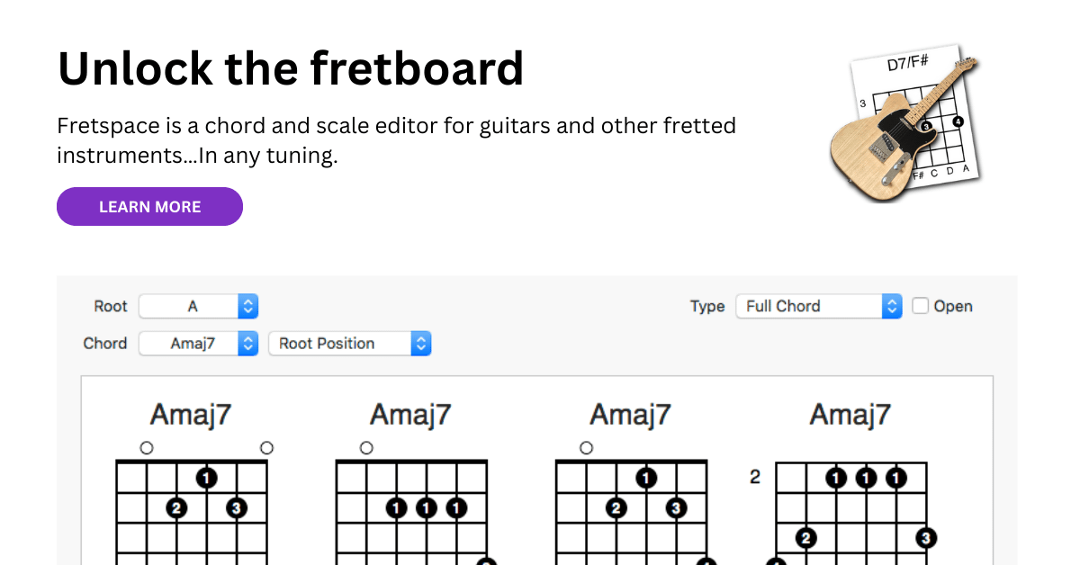Viewport: 1080px width, 565px height.
Task: Click the middle barre dot in second diagram
Action: pos(427,508)
